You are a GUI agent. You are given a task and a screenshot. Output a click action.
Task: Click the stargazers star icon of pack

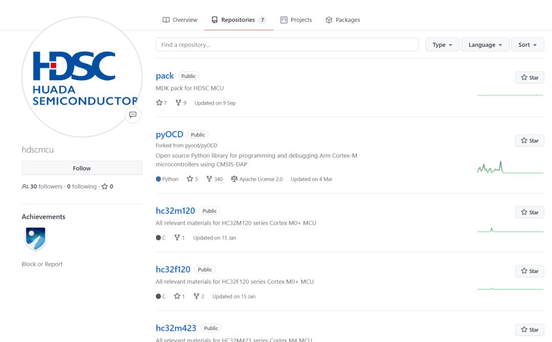tap(159, 103)
